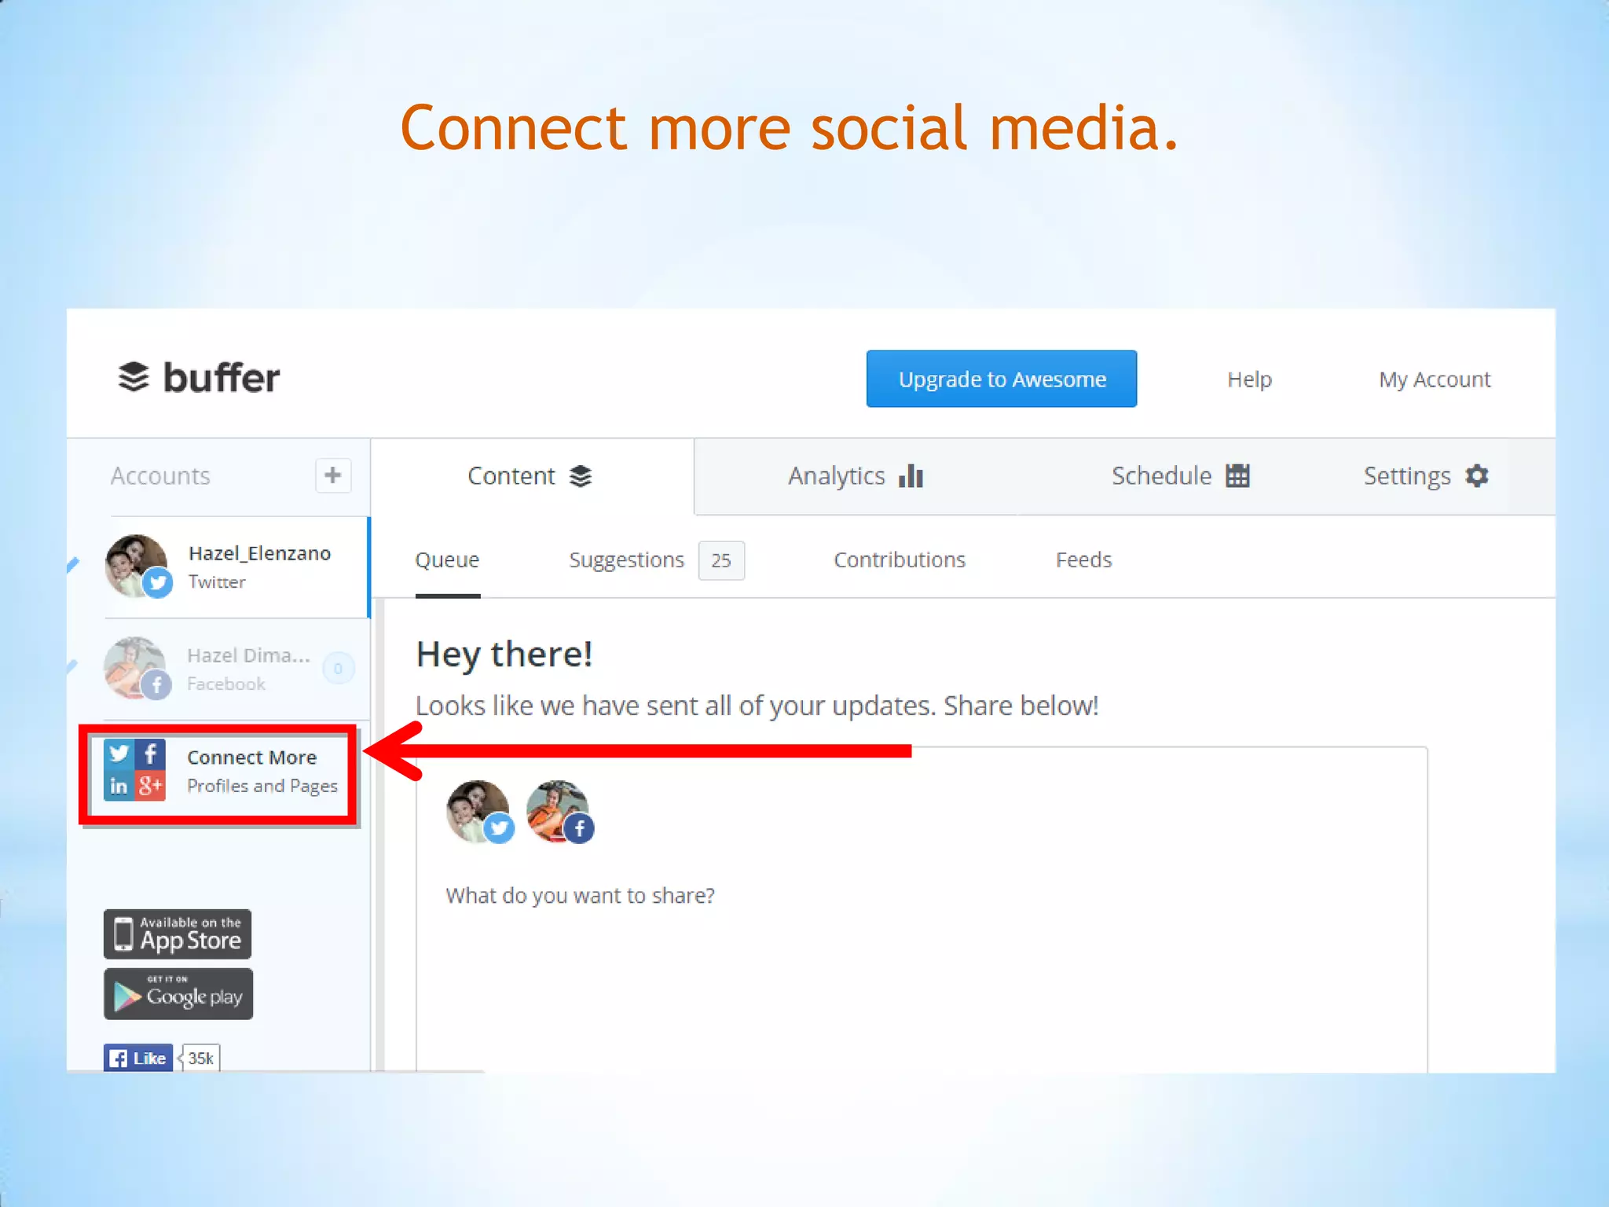Toggle the Facebook profile in composer
1609x1207 pixels.
(x=559, y=812)
